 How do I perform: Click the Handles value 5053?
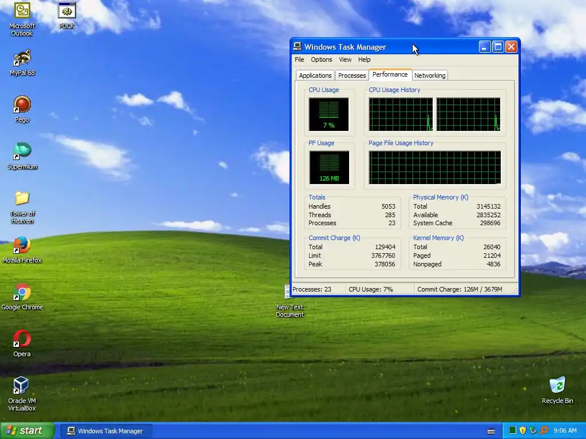coord(389,206)
